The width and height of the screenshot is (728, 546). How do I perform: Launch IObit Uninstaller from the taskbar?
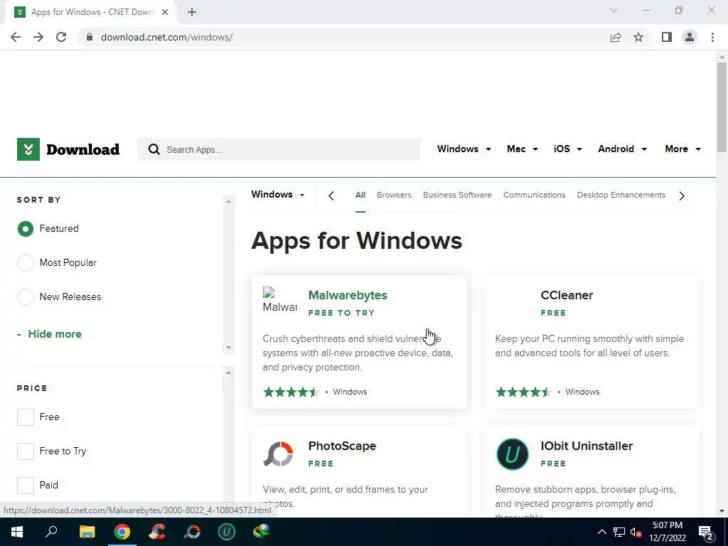click(227, 532)
